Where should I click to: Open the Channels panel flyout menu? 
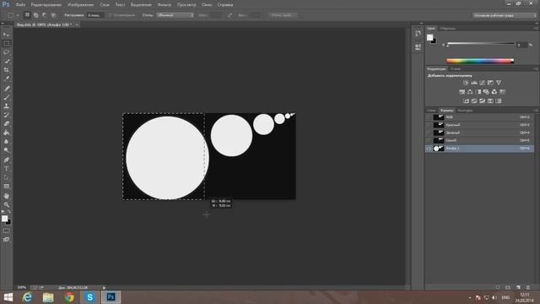[x=536, y=111]
